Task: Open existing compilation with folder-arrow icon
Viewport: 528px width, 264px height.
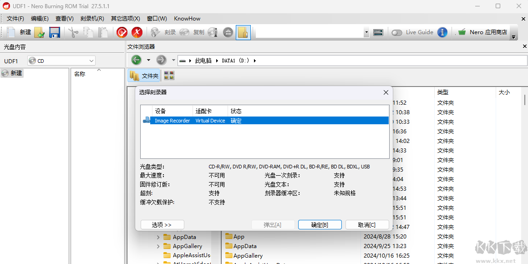Action: [x=40, y=32]
